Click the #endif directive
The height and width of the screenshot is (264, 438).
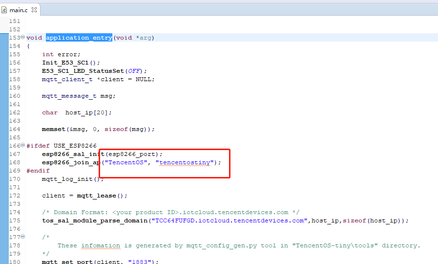click(x=38, y=171)
